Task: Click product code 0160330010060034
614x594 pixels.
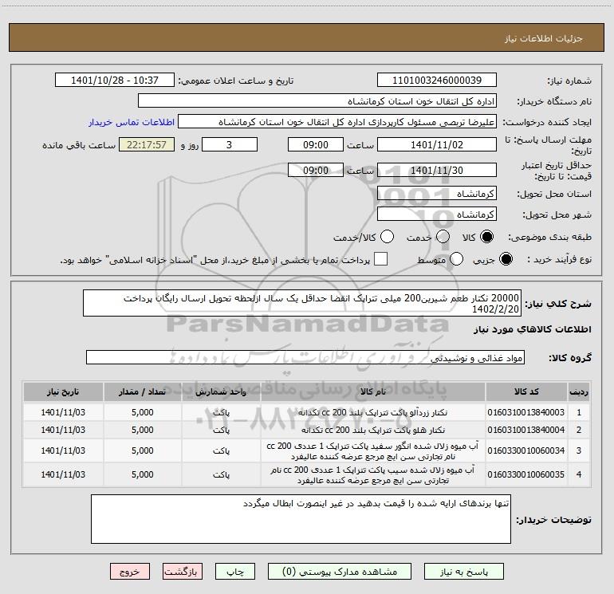Action: (x=526, y=450)
